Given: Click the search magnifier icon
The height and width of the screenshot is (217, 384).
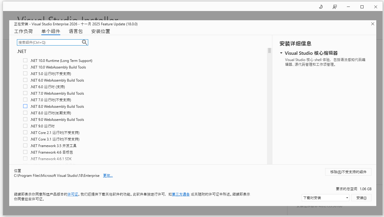Looking at the screenshot, I should (x=85, y=42).
